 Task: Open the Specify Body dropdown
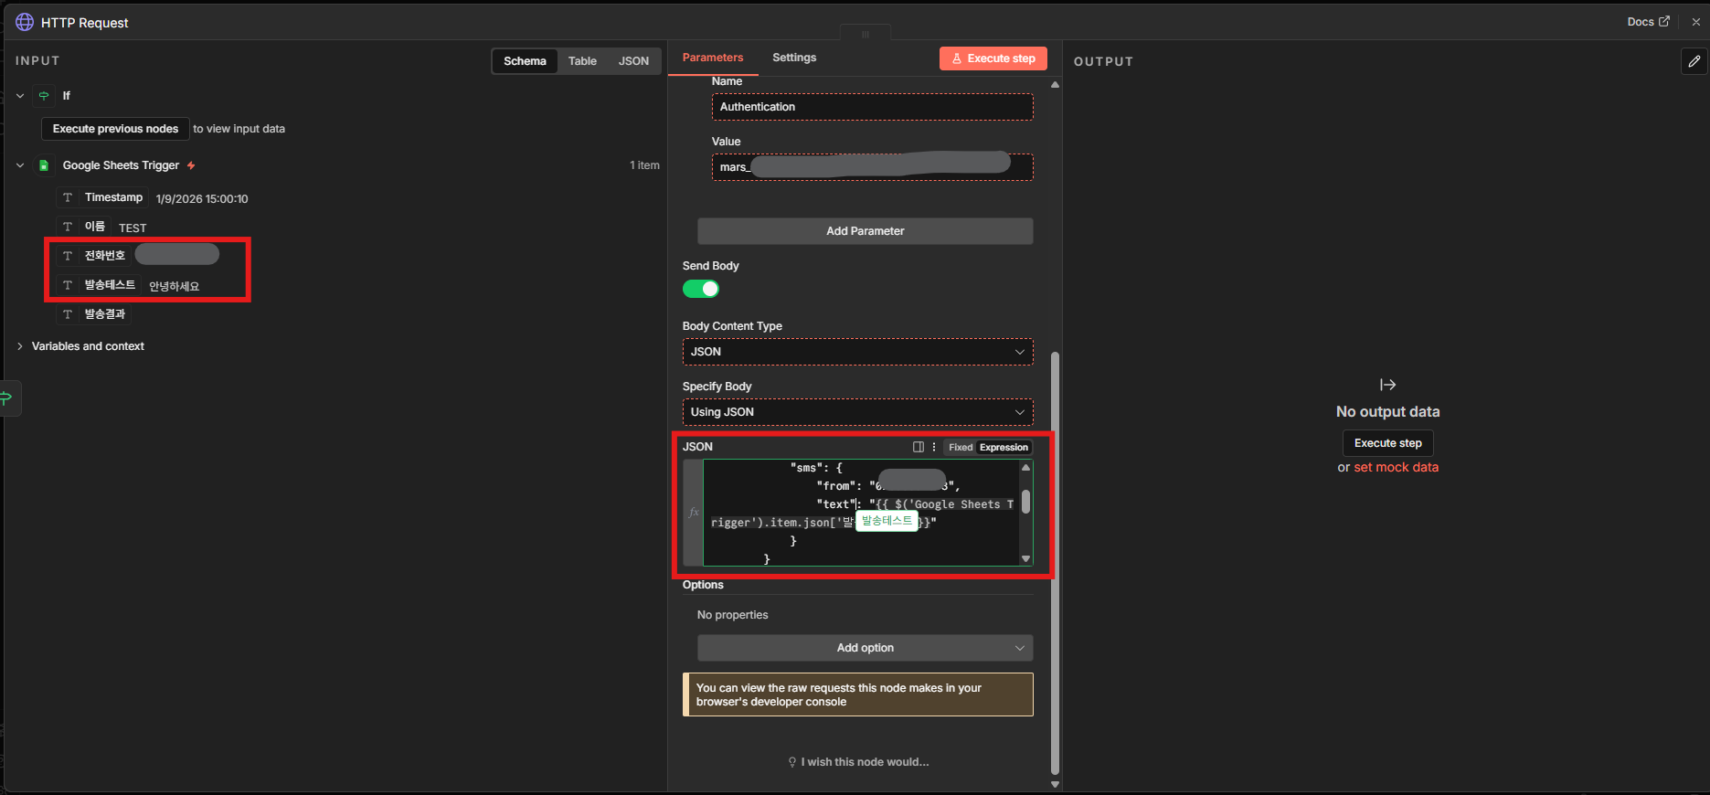(857, 412)
